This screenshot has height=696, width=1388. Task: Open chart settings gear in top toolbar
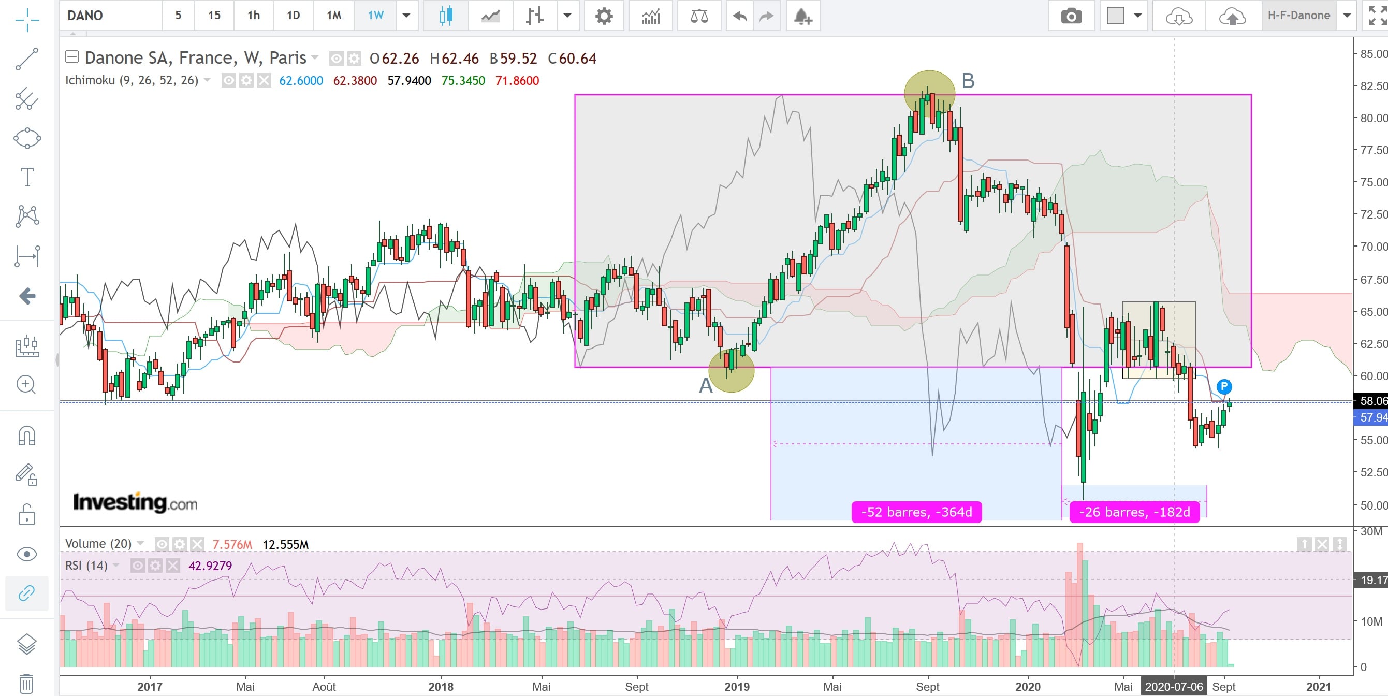pyautogui.click(x=604, y=16)
